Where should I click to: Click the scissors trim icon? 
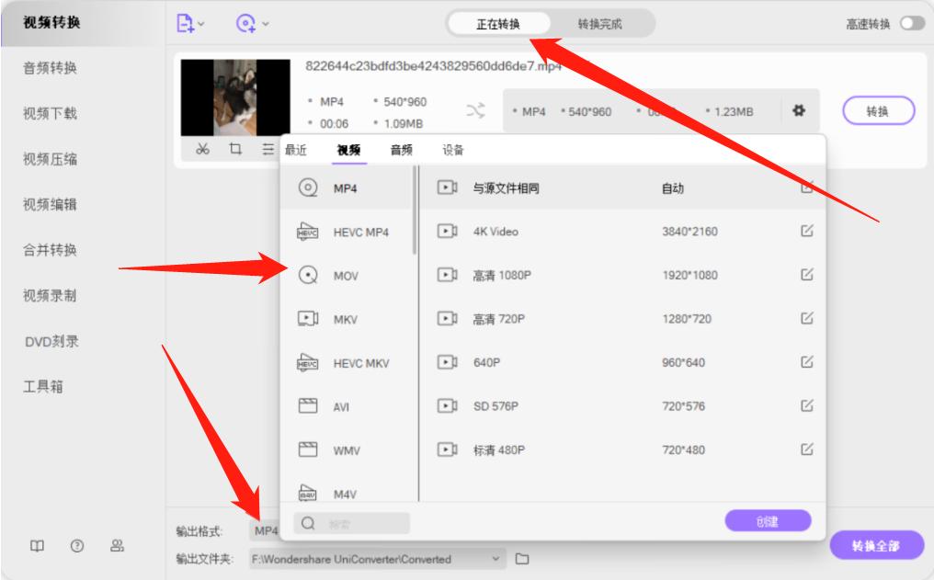[202, 148]
